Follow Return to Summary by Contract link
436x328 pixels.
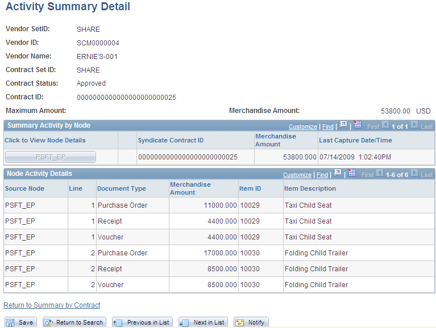52,305
